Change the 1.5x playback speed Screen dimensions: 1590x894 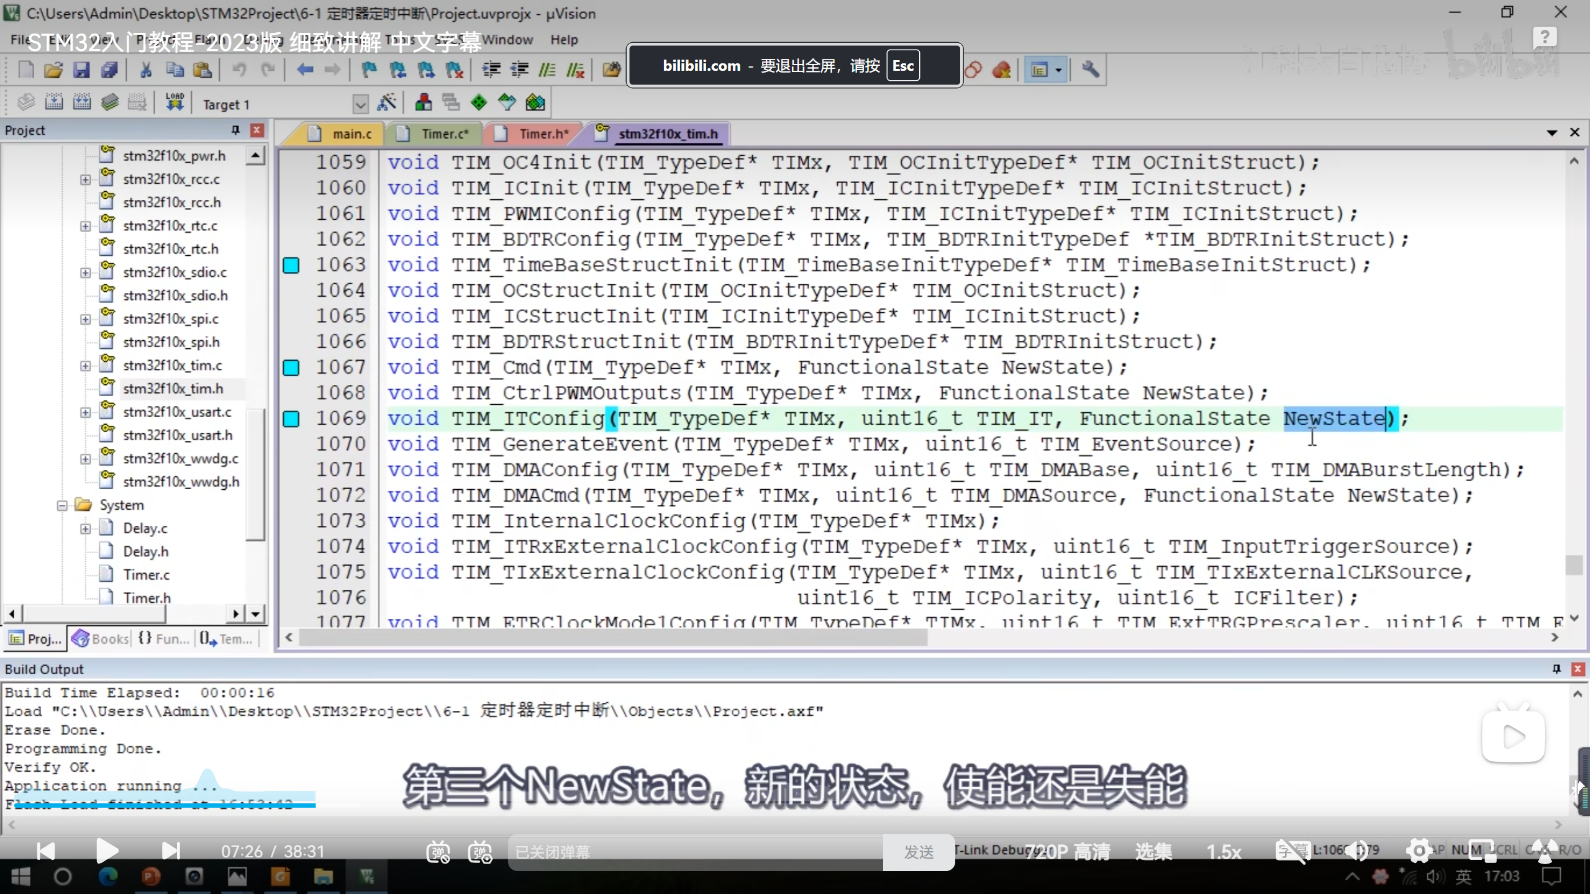point(1223,851)
